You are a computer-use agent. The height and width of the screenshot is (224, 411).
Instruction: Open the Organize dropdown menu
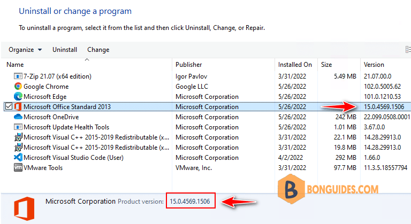click(x=25, y=50)
